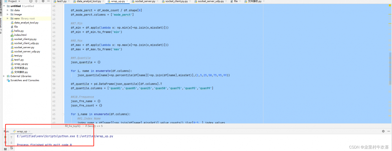Select index.html in project tree

pyautogui.click(x=20, y=35)
